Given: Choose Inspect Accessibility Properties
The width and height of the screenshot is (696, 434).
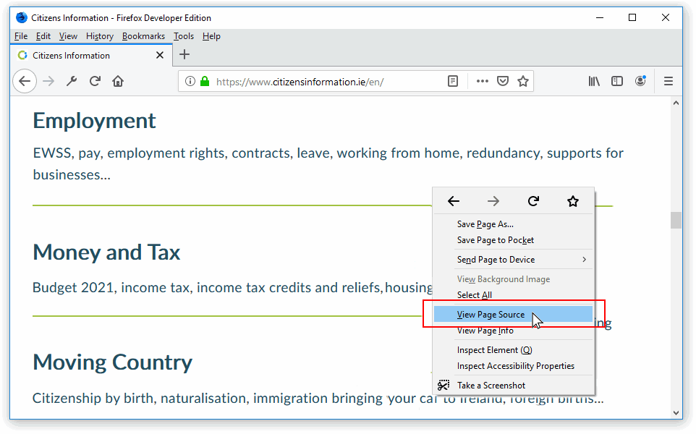Looking at the screenshot, I should 513,366.
